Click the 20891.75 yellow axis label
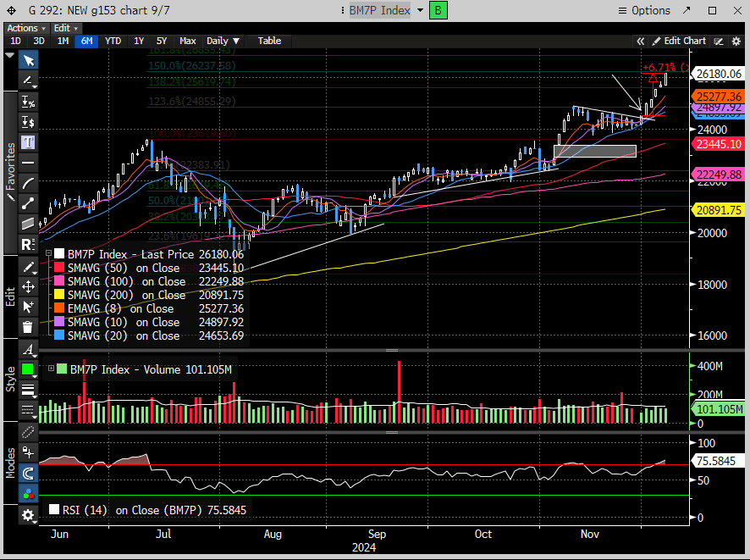750x560 pixels. point(718,210)
